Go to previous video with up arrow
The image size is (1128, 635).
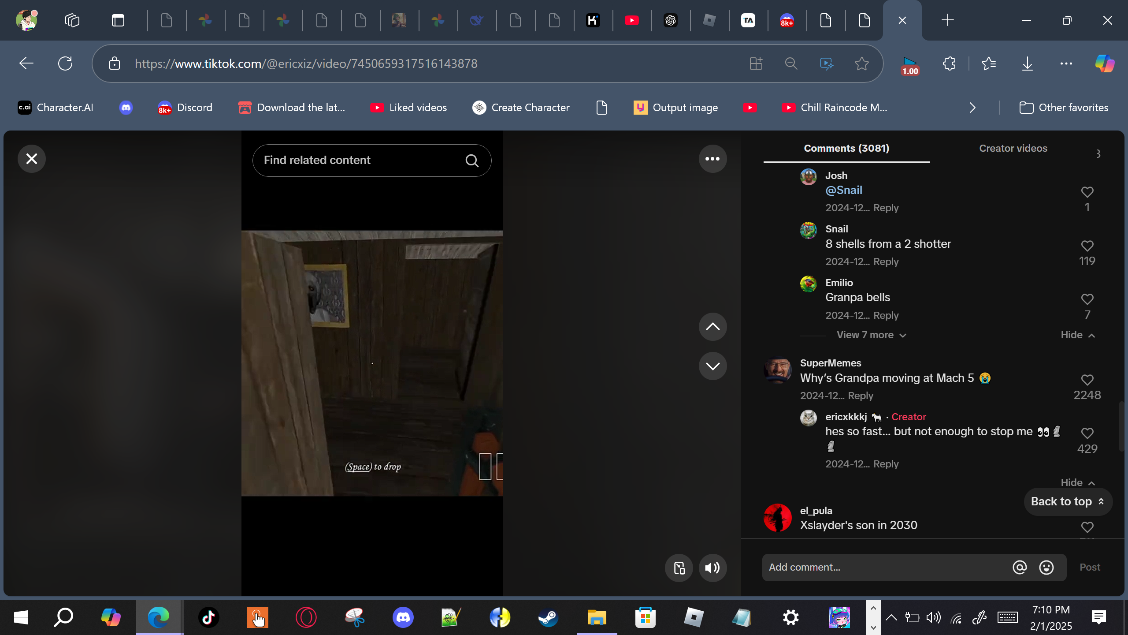tap(712, 327)
